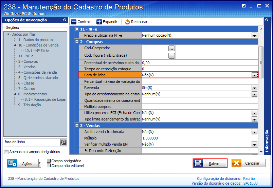
Task: Click the Cancelar button
Action: click(x=249, y=163)
